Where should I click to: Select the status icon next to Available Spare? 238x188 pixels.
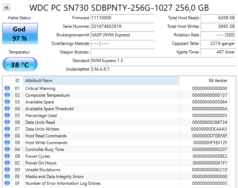point(7,102)
